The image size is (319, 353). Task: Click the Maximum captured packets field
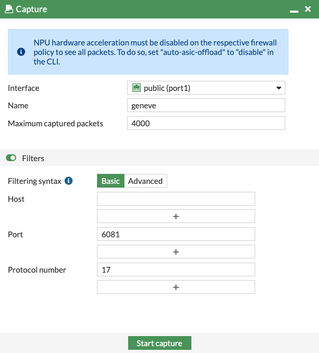(x=206, y=123)
